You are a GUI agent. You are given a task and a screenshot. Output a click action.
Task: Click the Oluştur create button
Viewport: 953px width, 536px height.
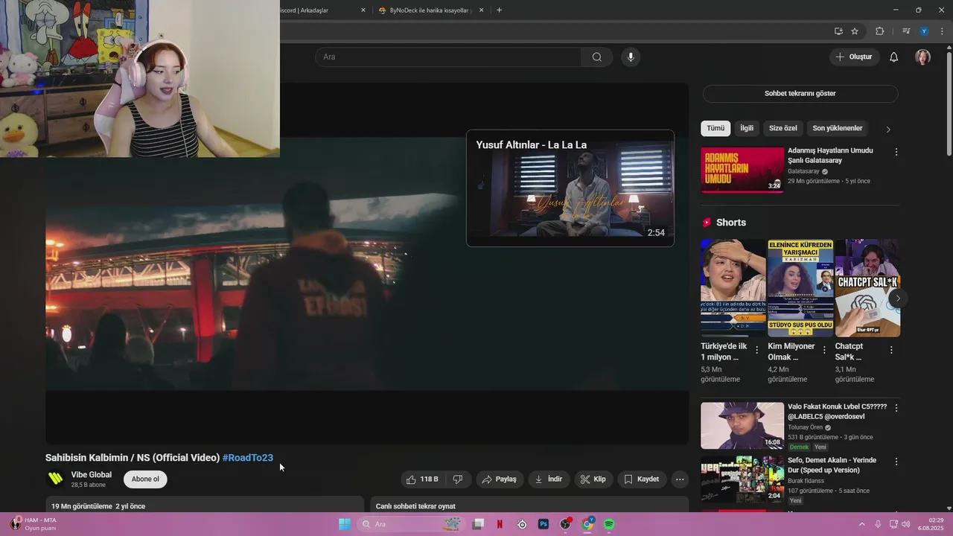[x=854, y=57]
